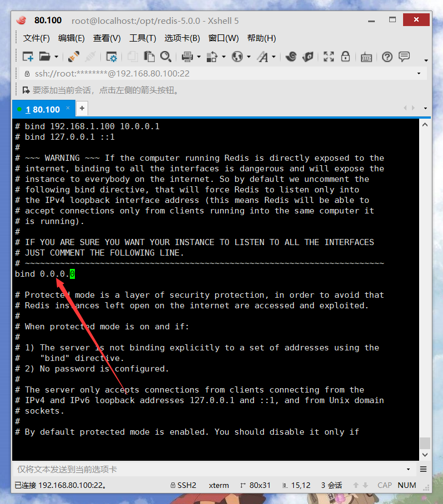443x504 pixels.
Task: Click the Reconnect plug icon
Action: click(74, 57)
